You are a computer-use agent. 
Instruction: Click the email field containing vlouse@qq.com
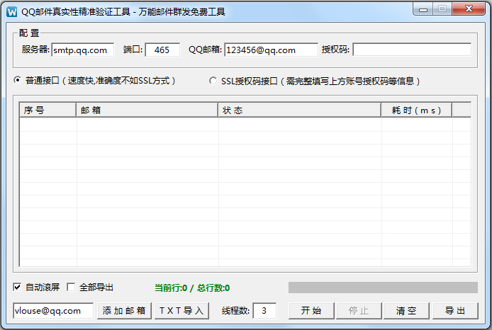53,311
